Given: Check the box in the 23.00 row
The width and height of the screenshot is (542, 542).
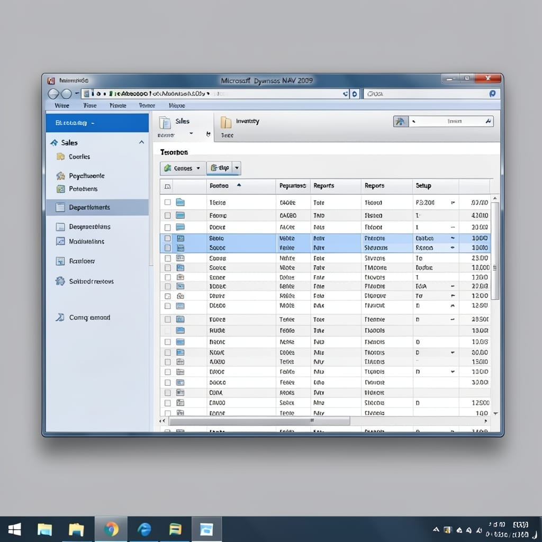Looking at the screenshot, I should (168, 258).
